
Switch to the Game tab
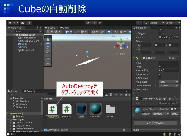[x=64, y=28]
